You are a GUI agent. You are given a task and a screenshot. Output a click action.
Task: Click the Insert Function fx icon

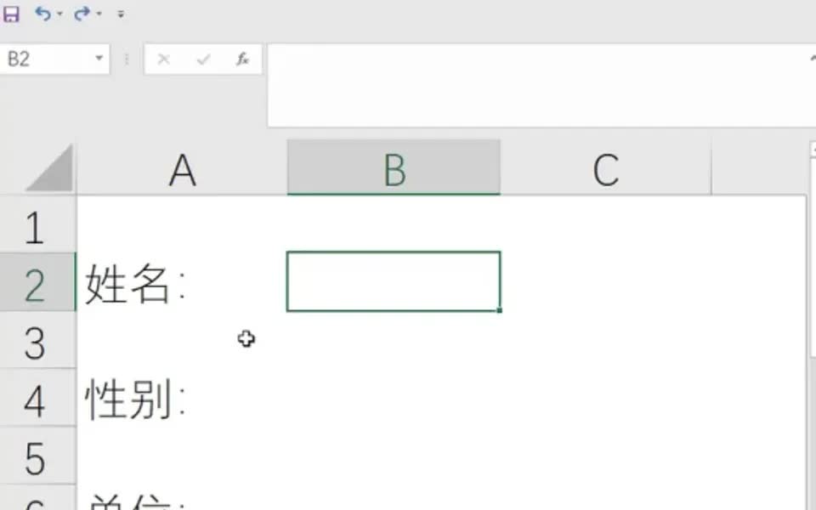click(242, 59)
